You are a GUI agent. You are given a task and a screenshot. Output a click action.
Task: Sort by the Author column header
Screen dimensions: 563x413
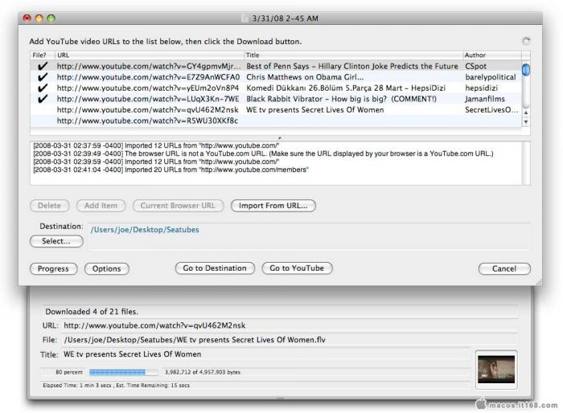pos(492,55)
